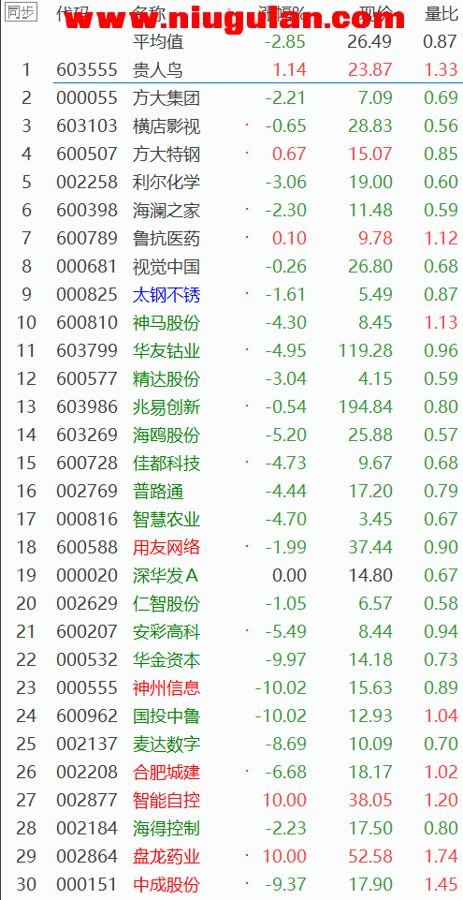
Task: Click stock code 603555
Action: pyautogui.click(x=87, y=69)
